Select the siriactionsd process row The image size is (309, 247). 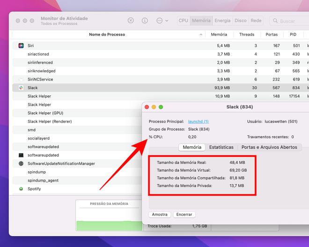pyautogui.click(x=160, y=54)
